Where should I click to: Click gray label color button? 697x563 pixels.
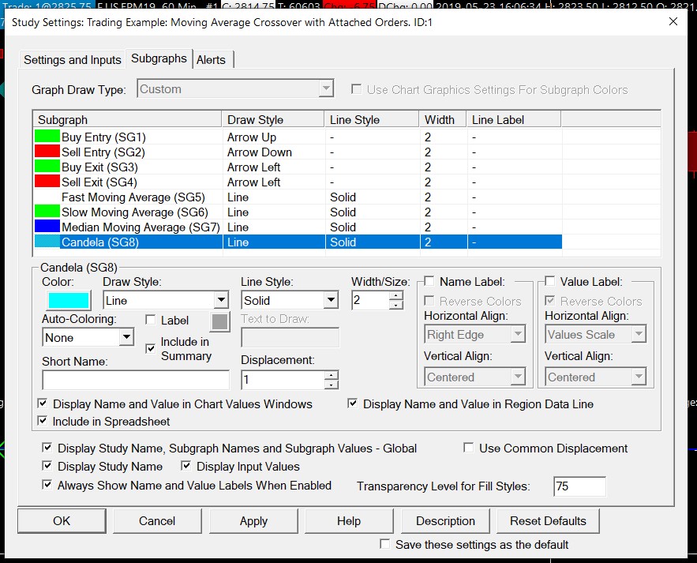pos(219,321)
